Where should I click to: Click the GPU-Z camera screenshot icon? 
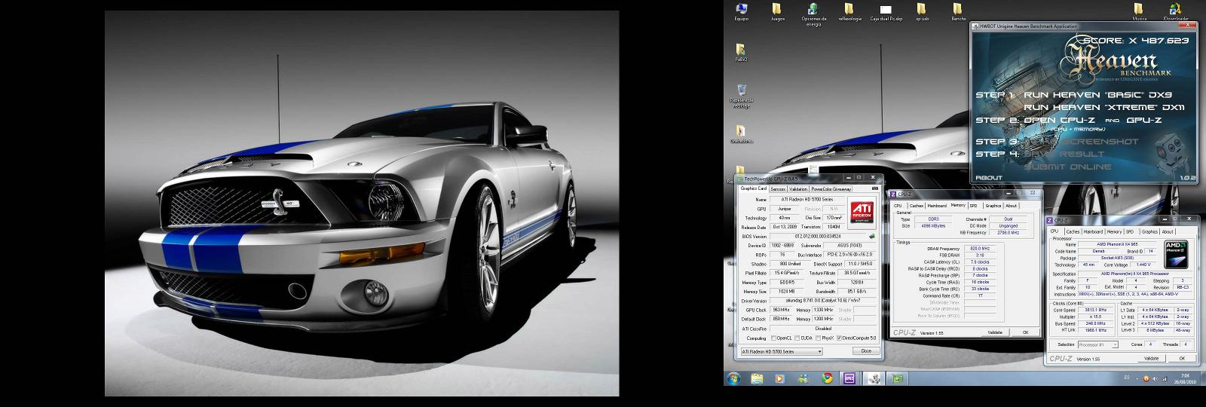coord(874,188)
